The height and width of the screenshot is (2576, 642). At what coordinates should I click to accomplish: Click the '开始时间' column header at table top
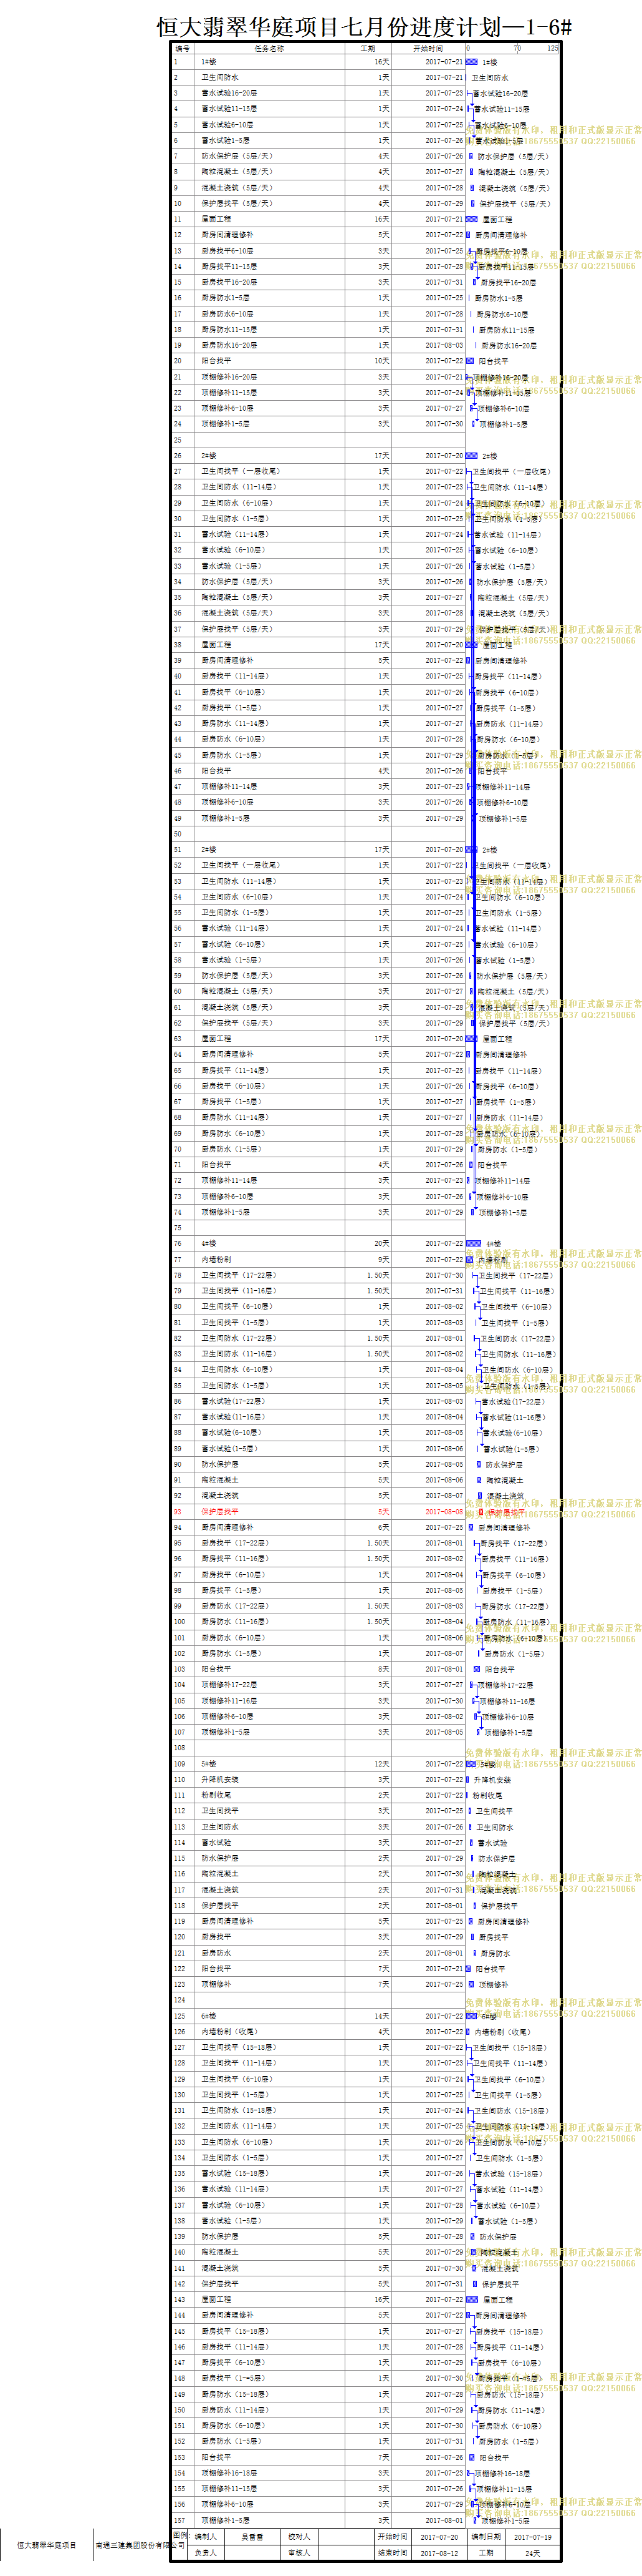click(428, 48)
